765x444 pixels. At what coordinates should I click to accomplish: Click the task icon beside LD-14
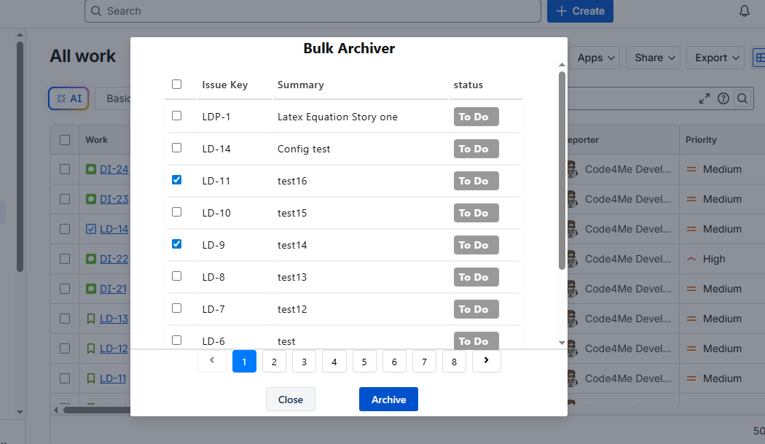click(x=90, y=228)
